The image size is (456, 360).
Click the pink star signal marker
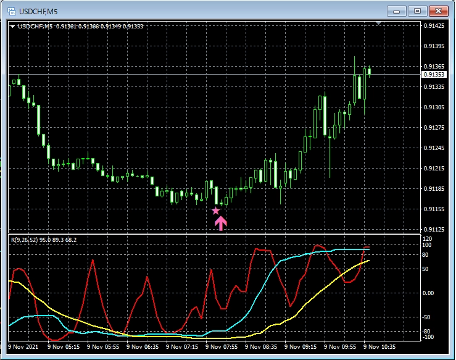tap(215, 211)
